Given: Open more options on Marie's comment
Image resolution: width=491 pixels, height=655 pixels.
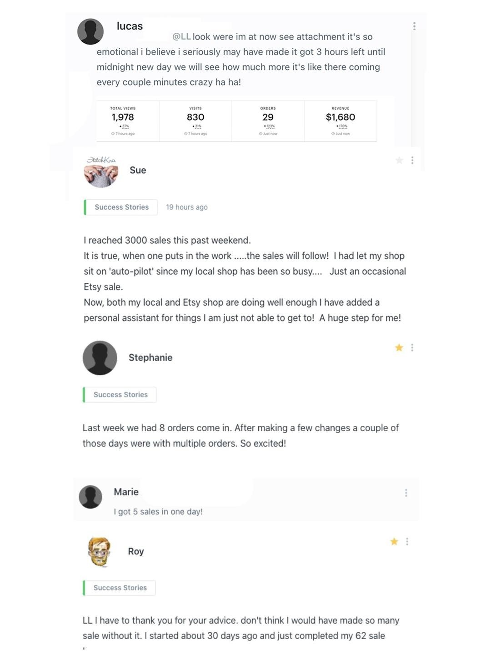Looking at the screenshot, I should (x=406, y=493).
